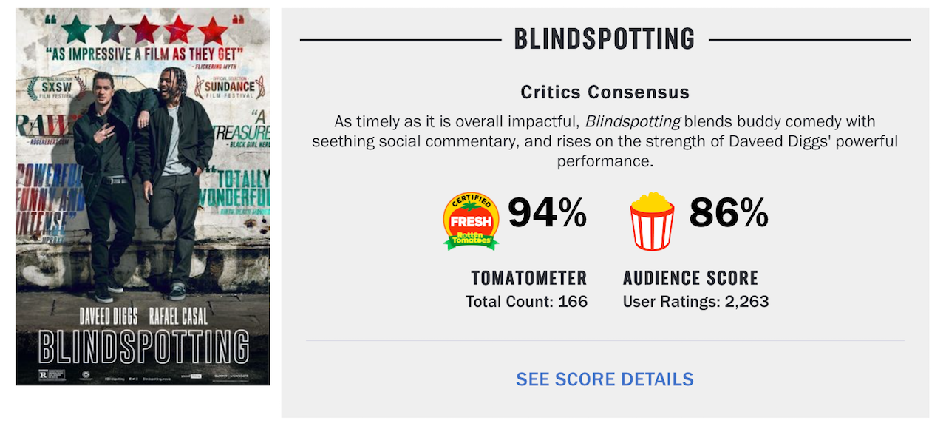
Task: Open the Blindspotting movie poster thumbnail
Action: pos(143,197)
